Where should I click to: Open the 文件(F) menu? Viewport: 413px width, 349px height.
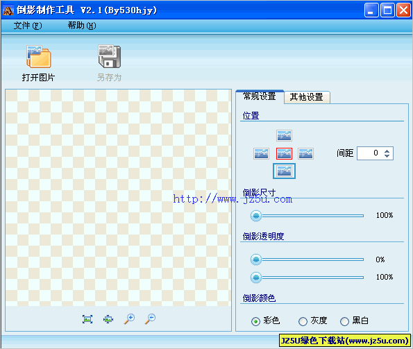click(x=28, y=26)
